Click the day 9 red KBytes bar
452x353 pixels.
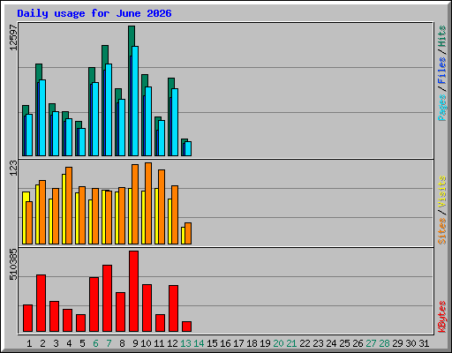133,291
